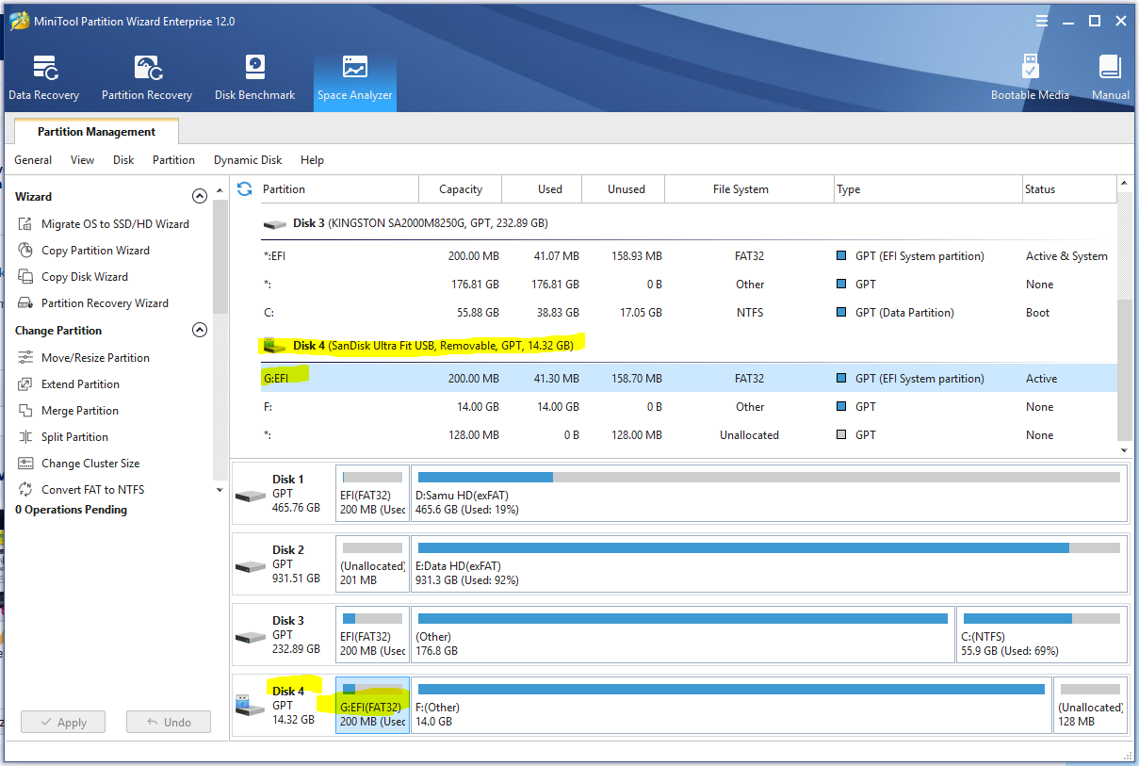Screen dimensions: 1139x766
Task: Open the Dynamic Disk menu
Action: (248, 160)
